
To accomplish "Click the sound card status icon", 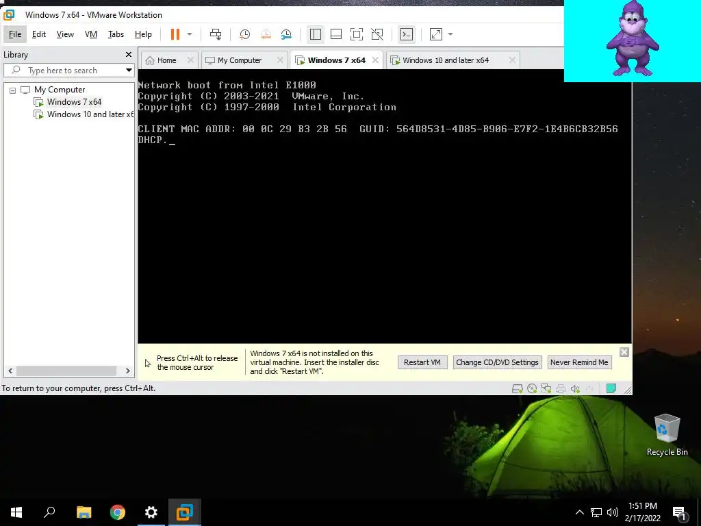I will tap(575, 388).
